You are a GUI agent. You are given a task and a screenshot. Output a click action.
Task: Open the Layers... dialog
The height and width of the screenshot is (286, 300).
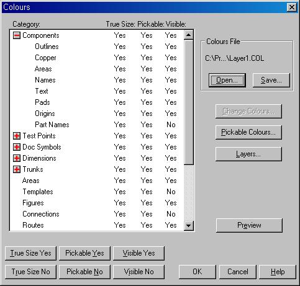(248, 154)
